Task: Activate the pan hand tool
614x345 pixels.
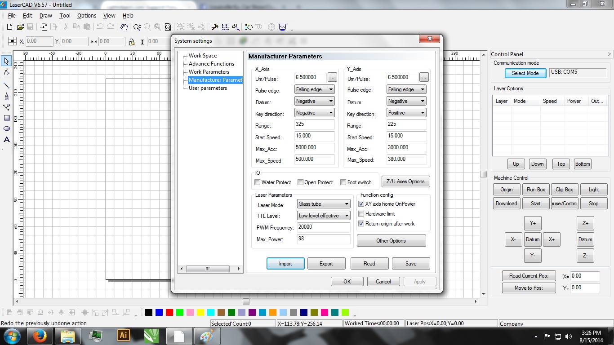Action: click(x=124, y=27)
